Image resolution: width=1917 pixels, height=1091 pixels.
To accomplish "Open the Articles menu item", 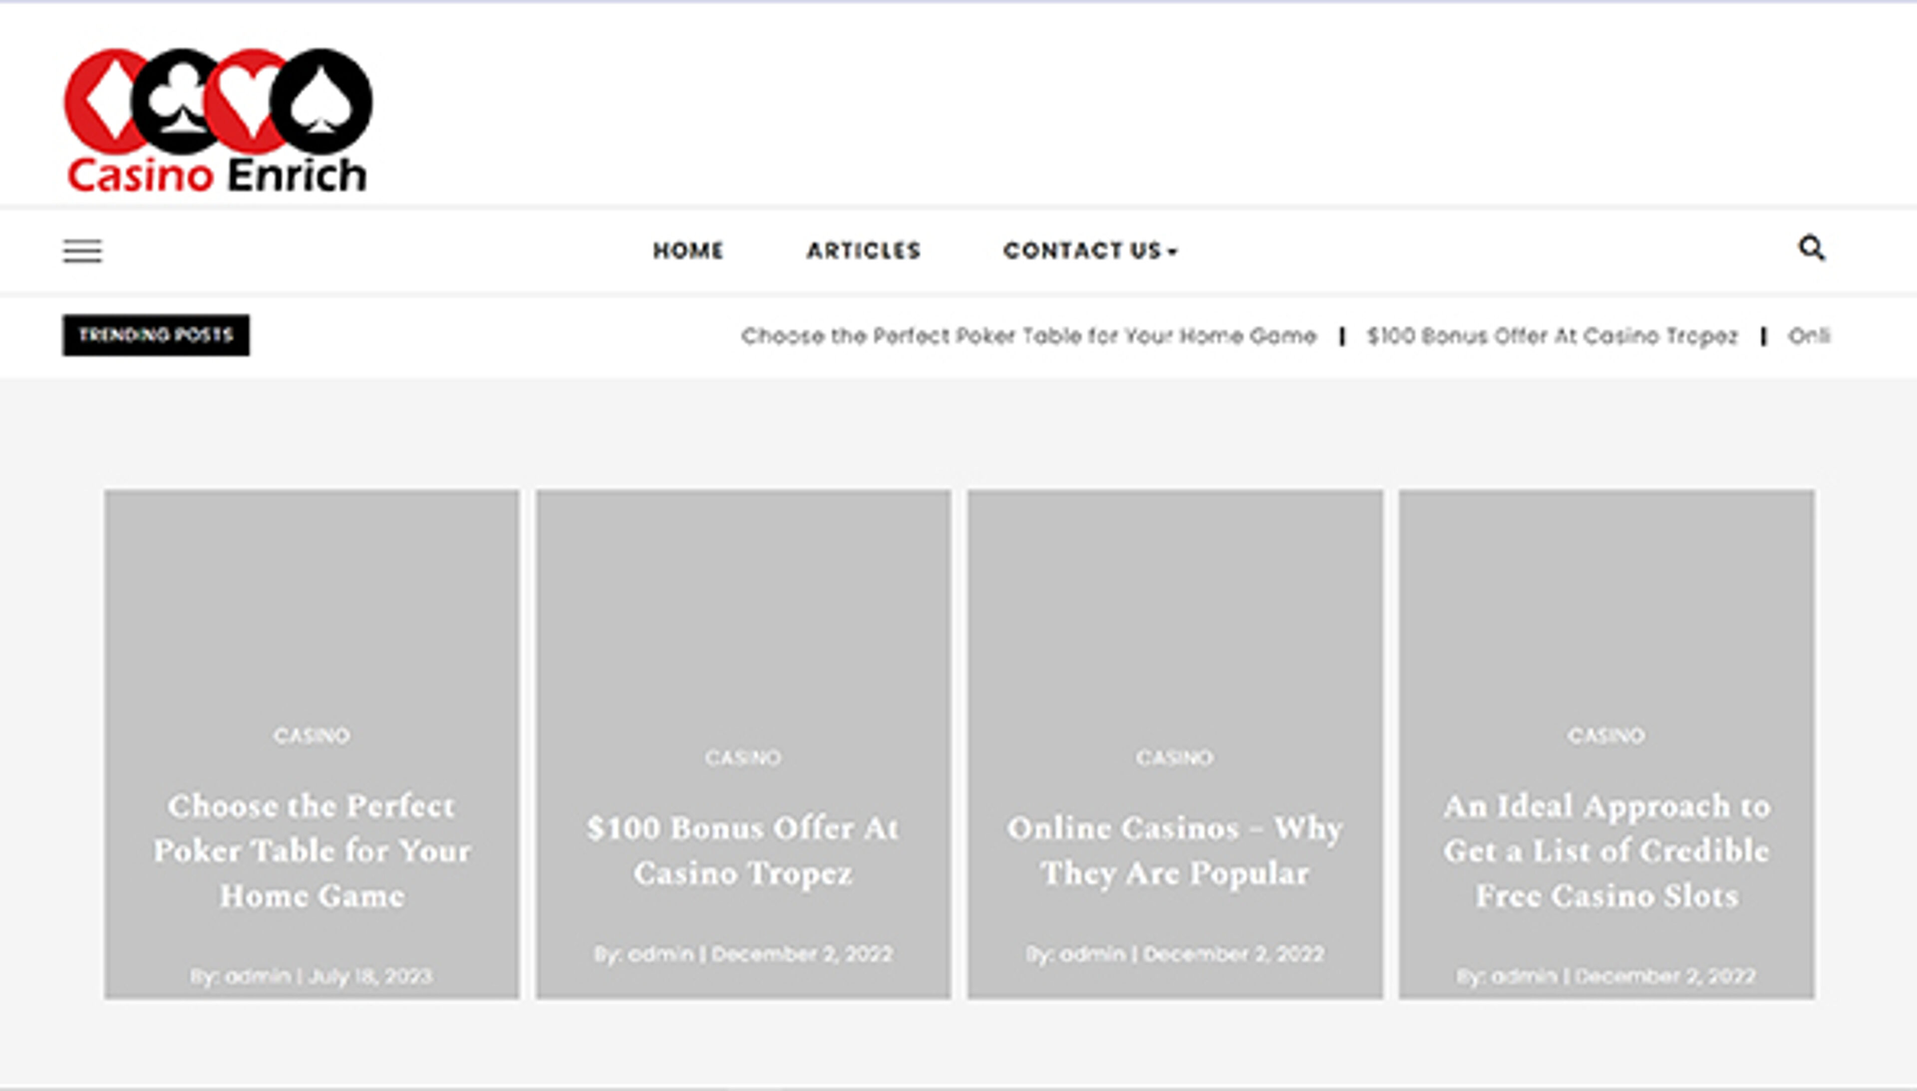I will [863, 250].
